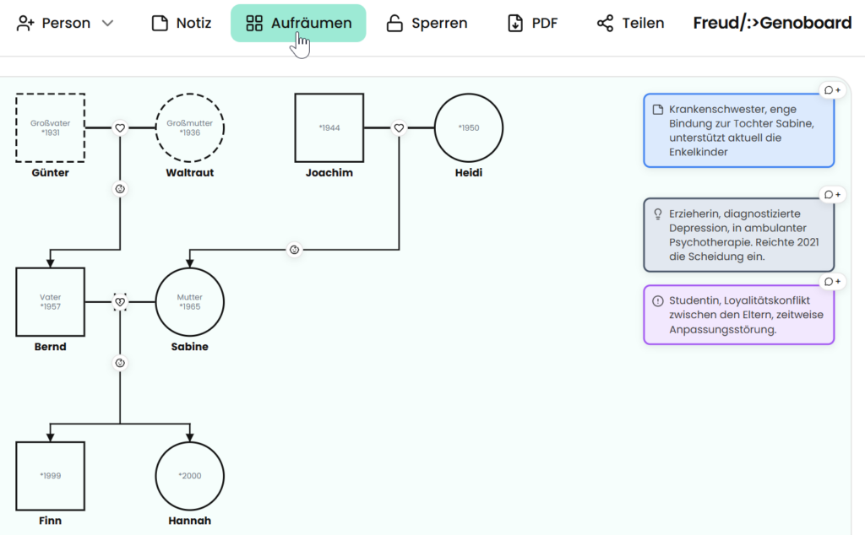Click child icon below Günter and Waltraut
The width and height of the screenshot is (865, 535).
tap(120, 189)
